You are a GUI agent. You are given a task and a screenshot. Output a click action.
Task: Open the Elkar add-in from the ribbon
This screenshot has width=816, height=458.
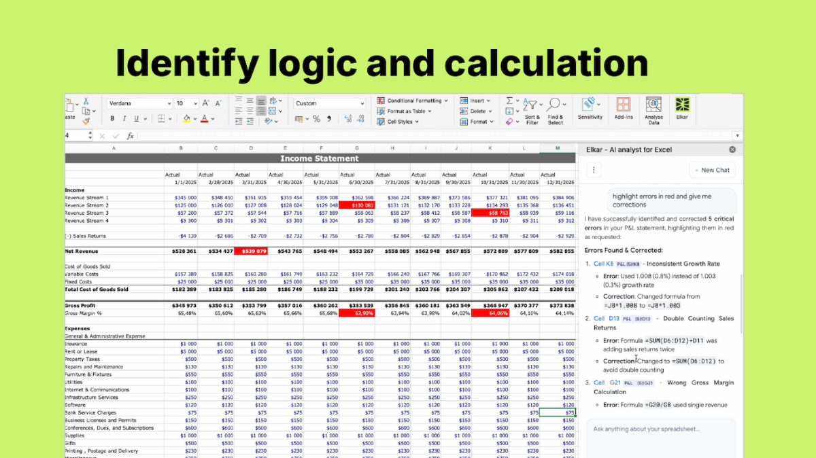[x=682, y=107]
